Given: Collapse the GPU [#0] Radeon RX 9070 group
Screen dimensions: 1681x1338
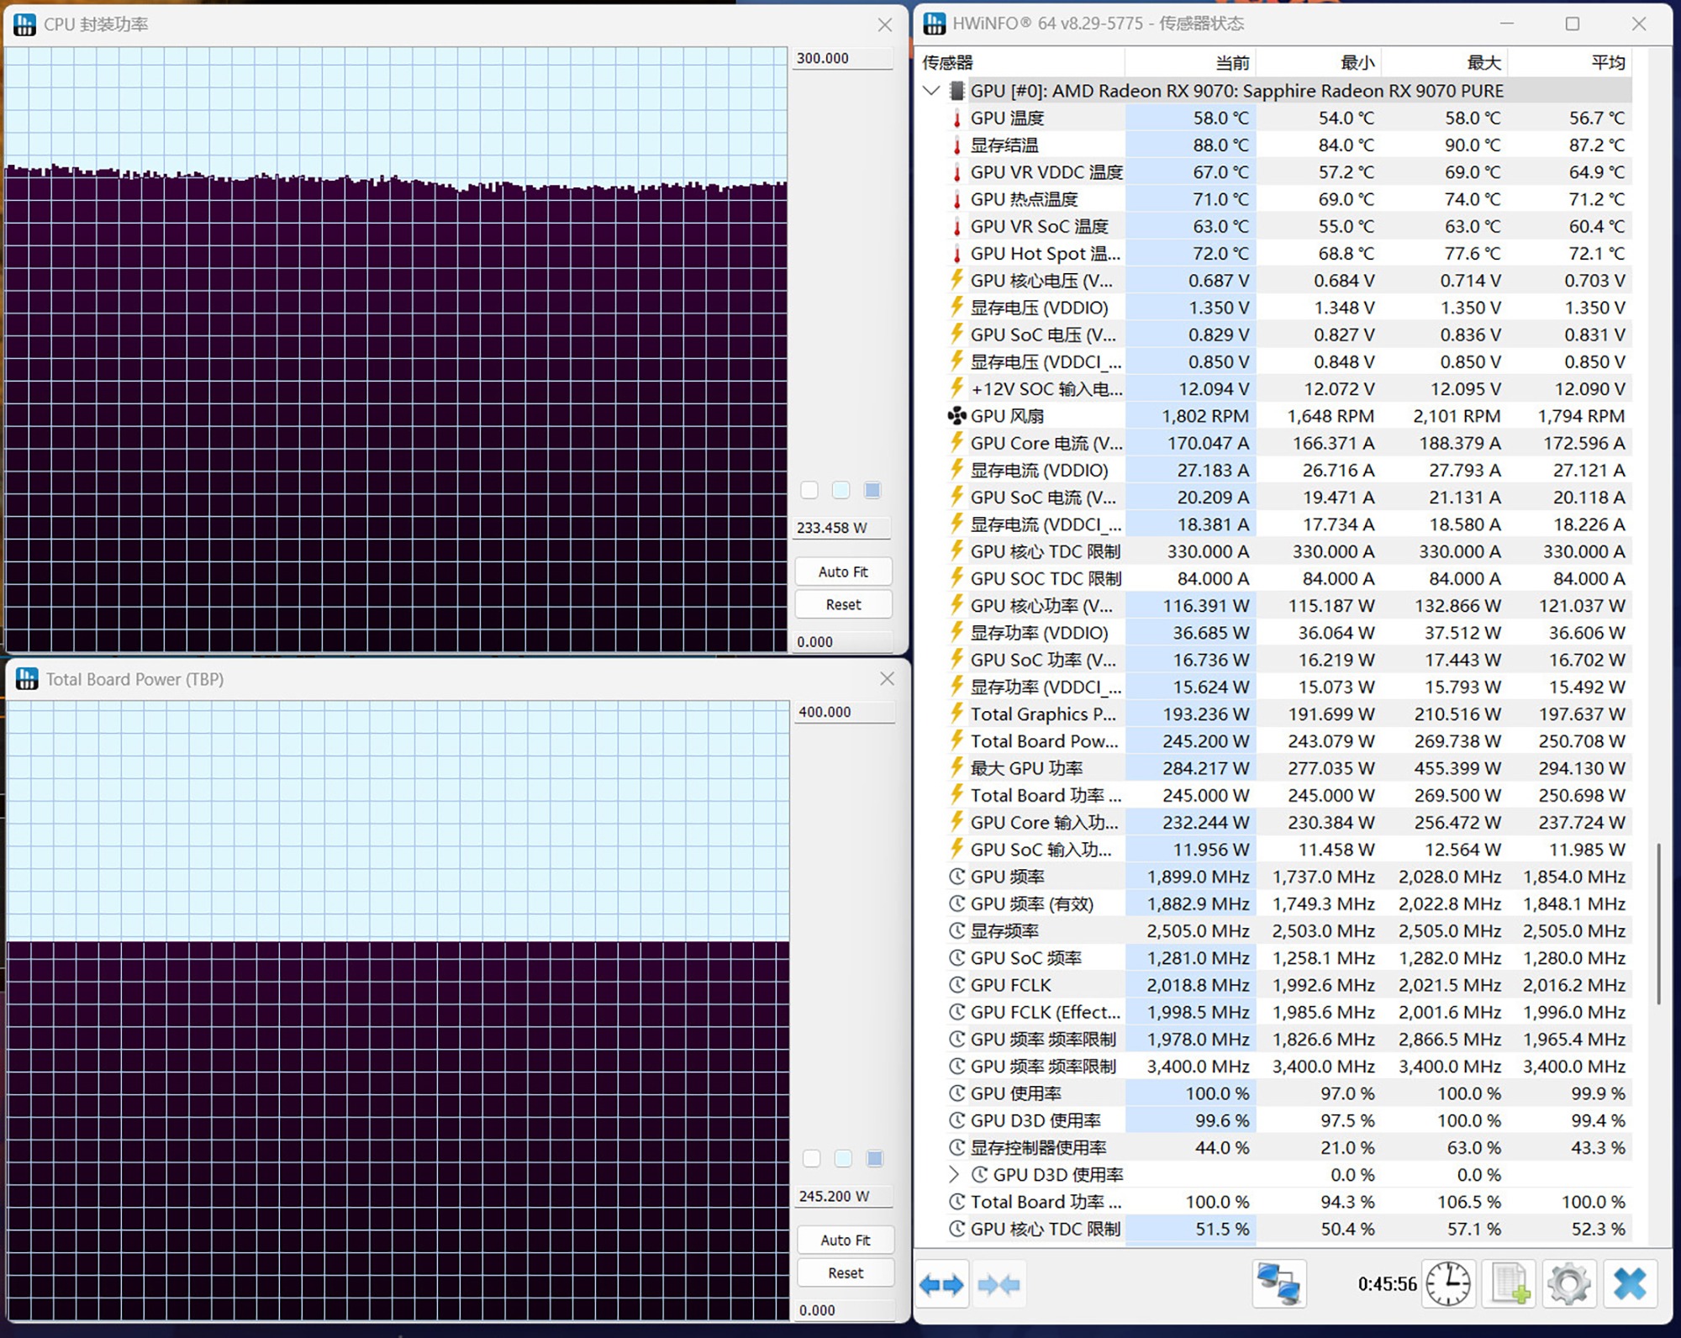Looking at the screenshot, I should [x=931, y=91].
